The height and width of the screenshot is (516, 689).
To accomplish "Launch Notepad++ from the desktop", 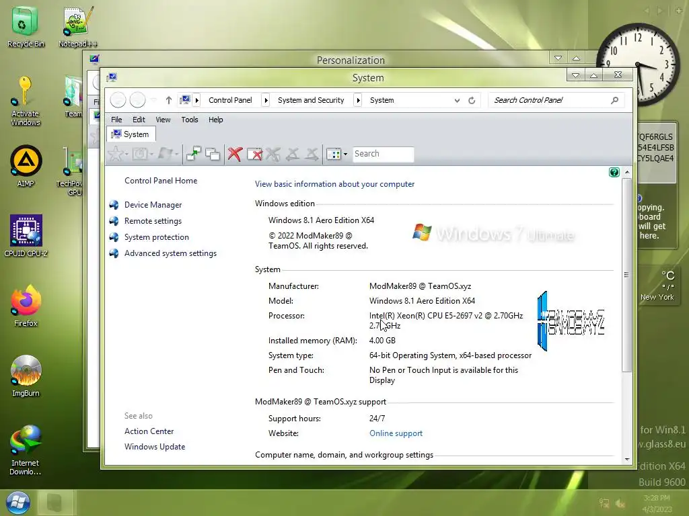I will tap(77, 26).
